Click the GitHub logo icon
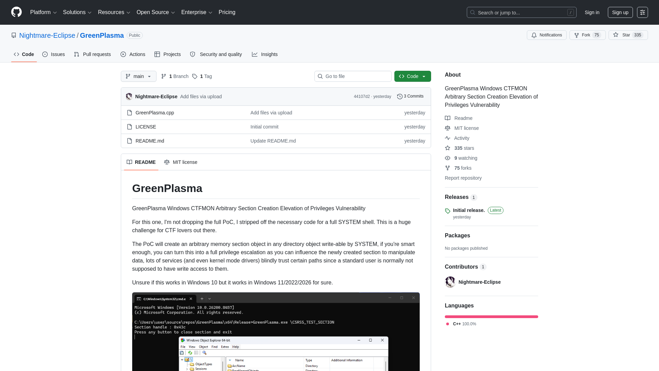Viewport: 659px width, 371px height. (16, 12)
